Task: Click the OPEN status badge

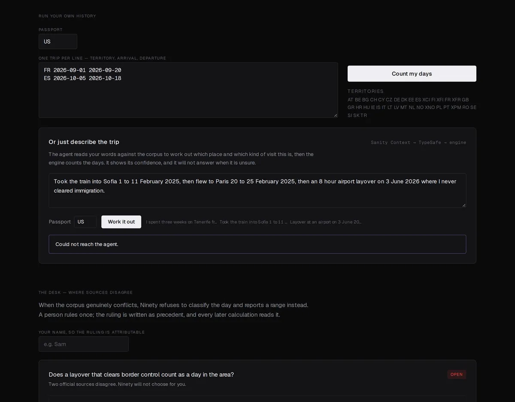Action: [x=457, y=375]
